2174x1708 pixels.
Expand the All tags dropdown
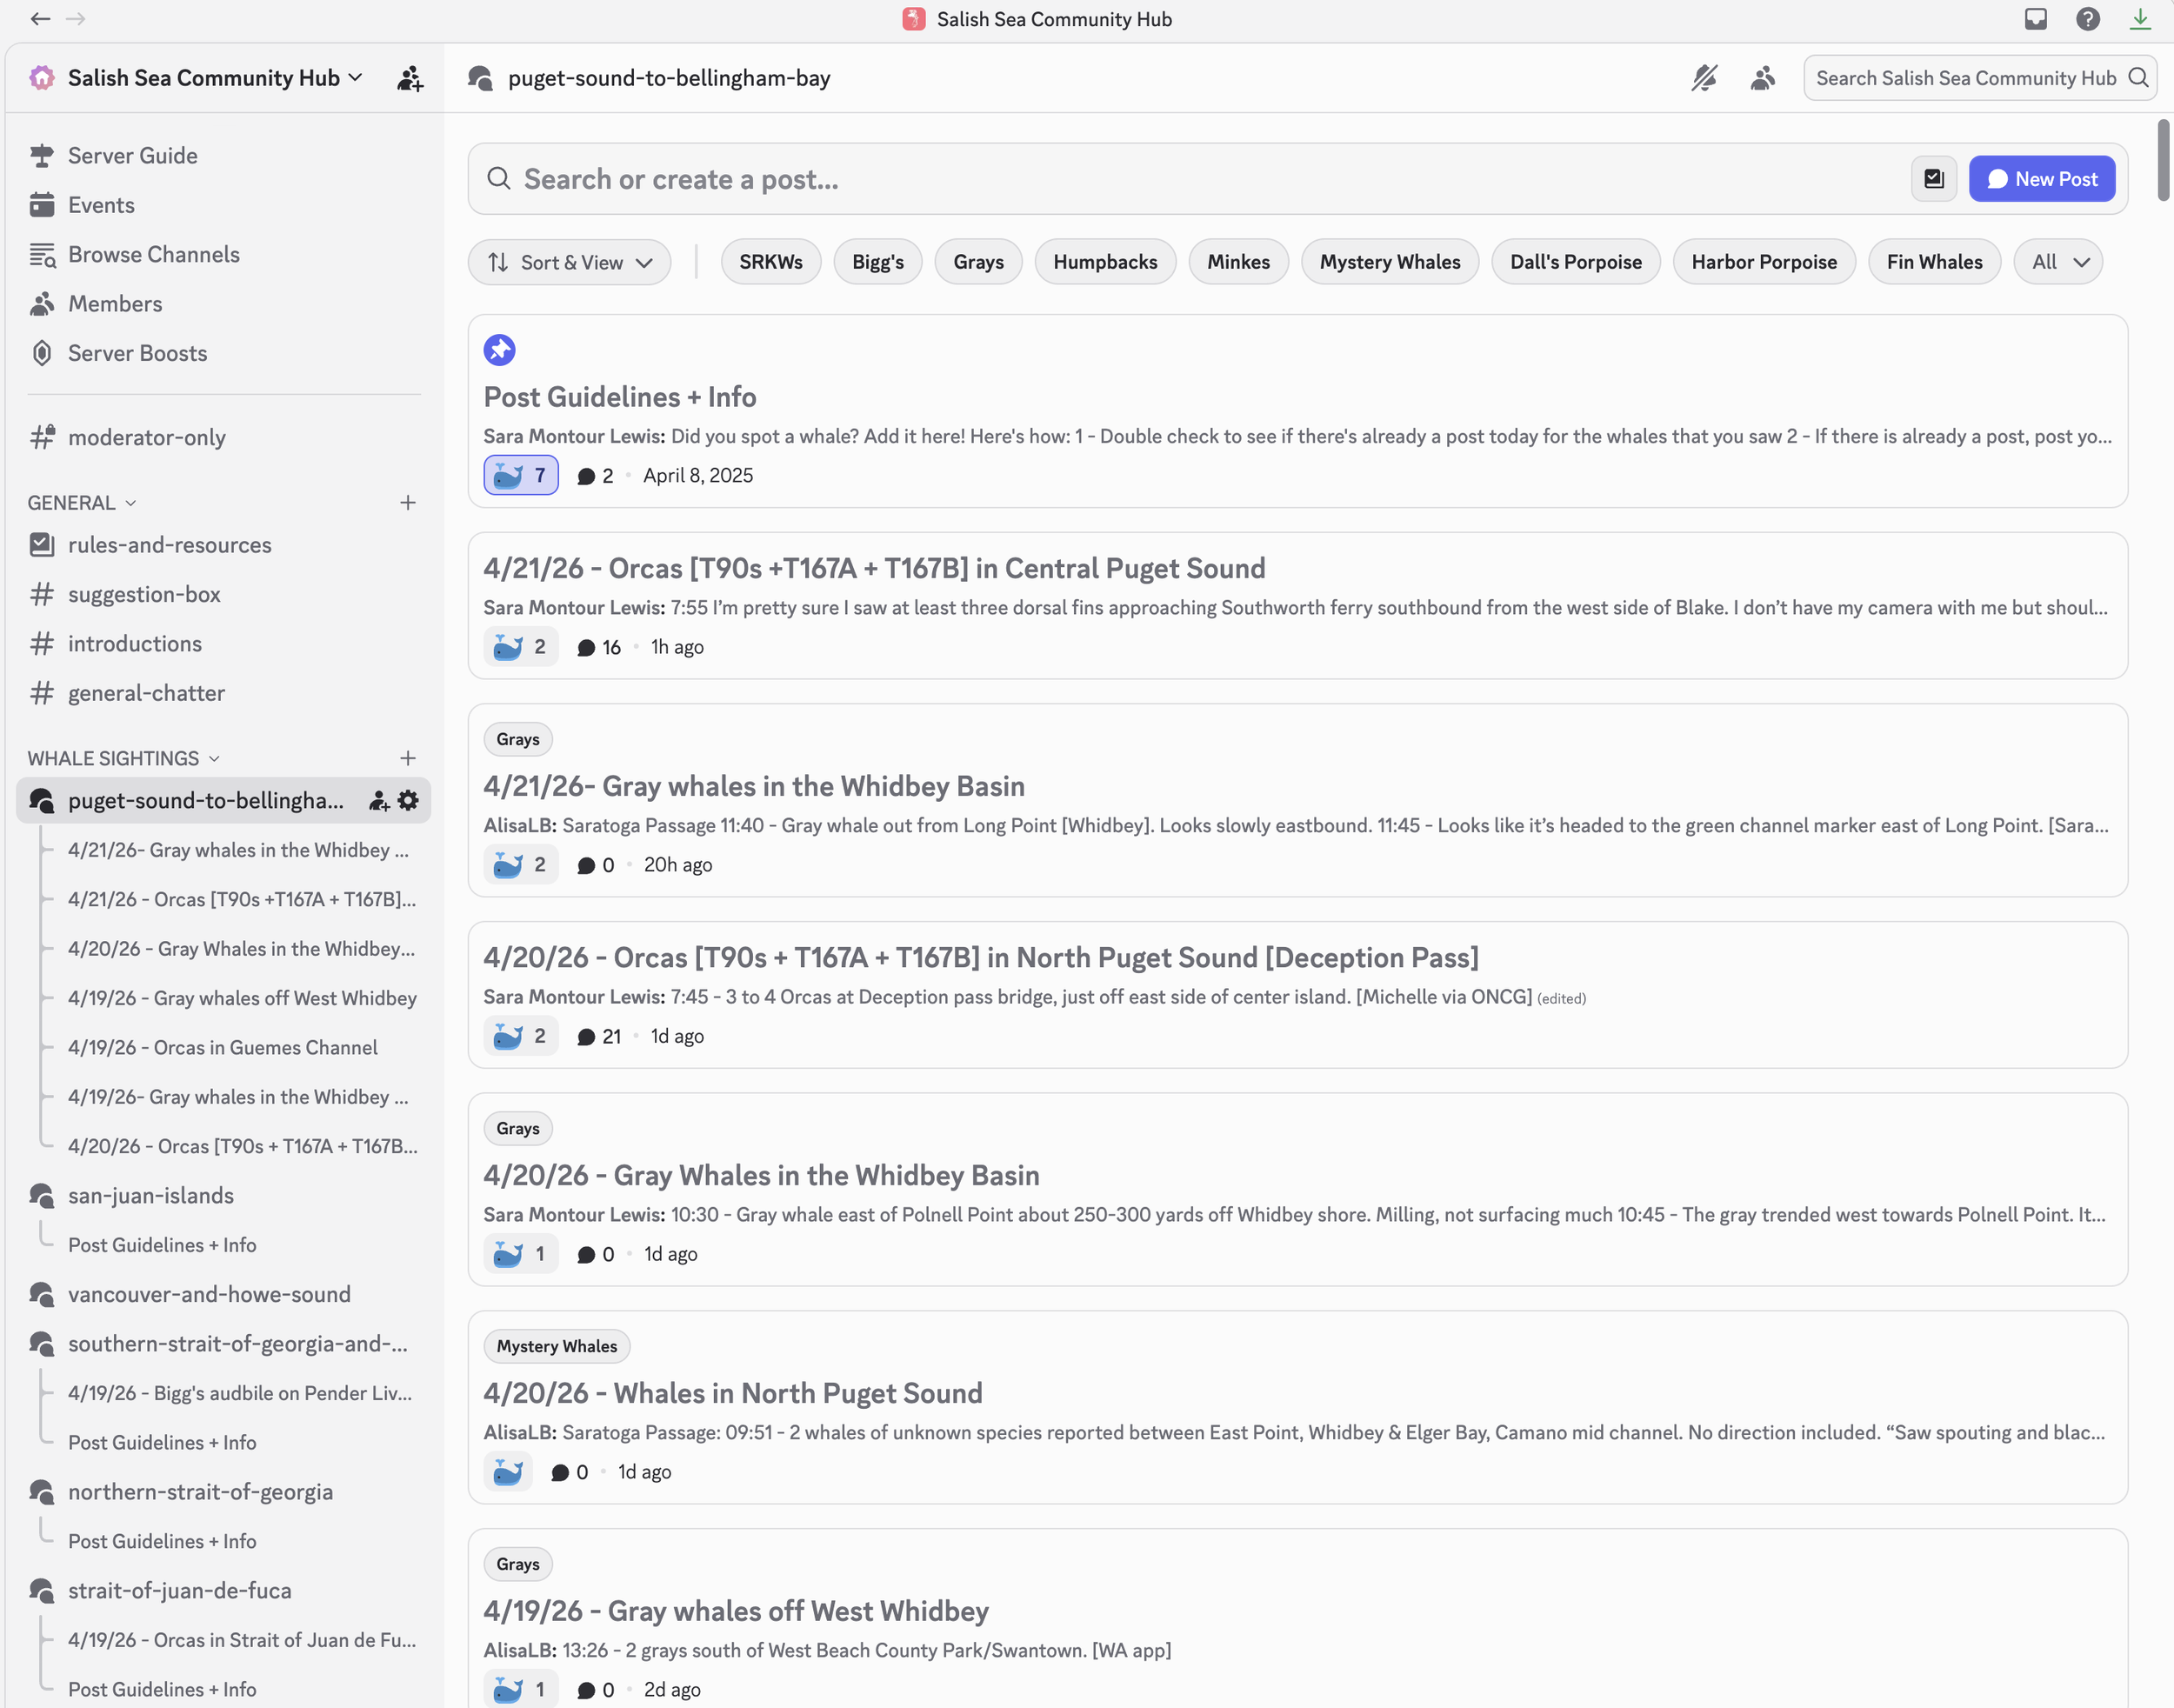[x=2058, y=262]
